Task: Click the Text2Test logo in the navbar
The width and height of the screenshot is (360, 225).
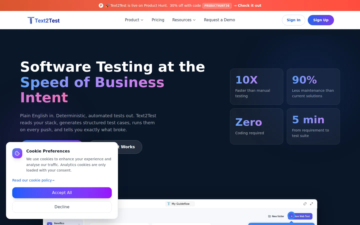Action: click(x=43, y=20)
